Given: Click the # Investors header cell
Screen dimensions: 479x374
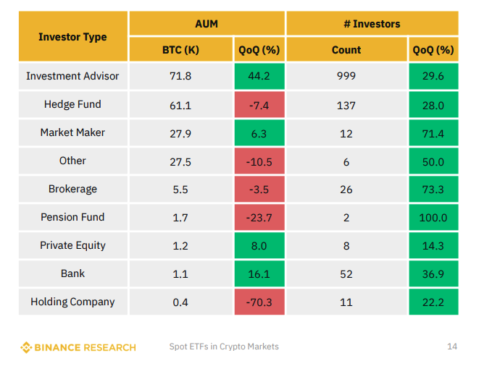Looking at the screenshot, I should [x=372, y=24].
